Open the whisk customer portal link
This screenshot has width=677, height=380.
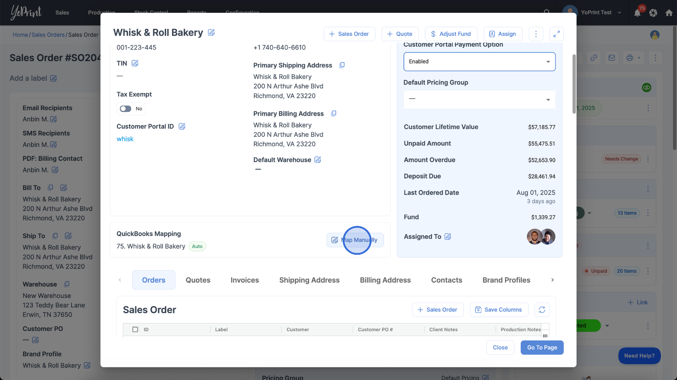125,139
